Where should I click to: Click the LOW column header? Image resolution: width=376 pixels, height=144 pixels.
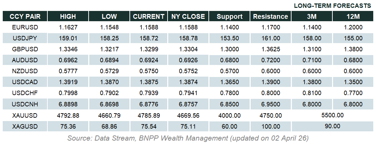coord(109,16)
